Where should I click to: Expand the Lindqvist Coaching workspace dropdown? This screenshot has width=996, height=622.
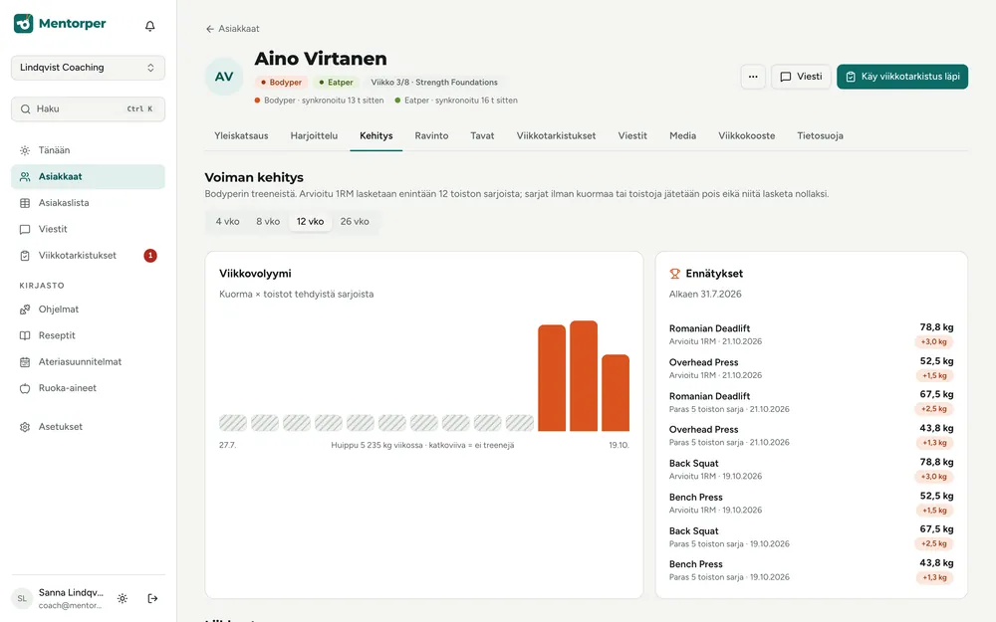point(88,68)
